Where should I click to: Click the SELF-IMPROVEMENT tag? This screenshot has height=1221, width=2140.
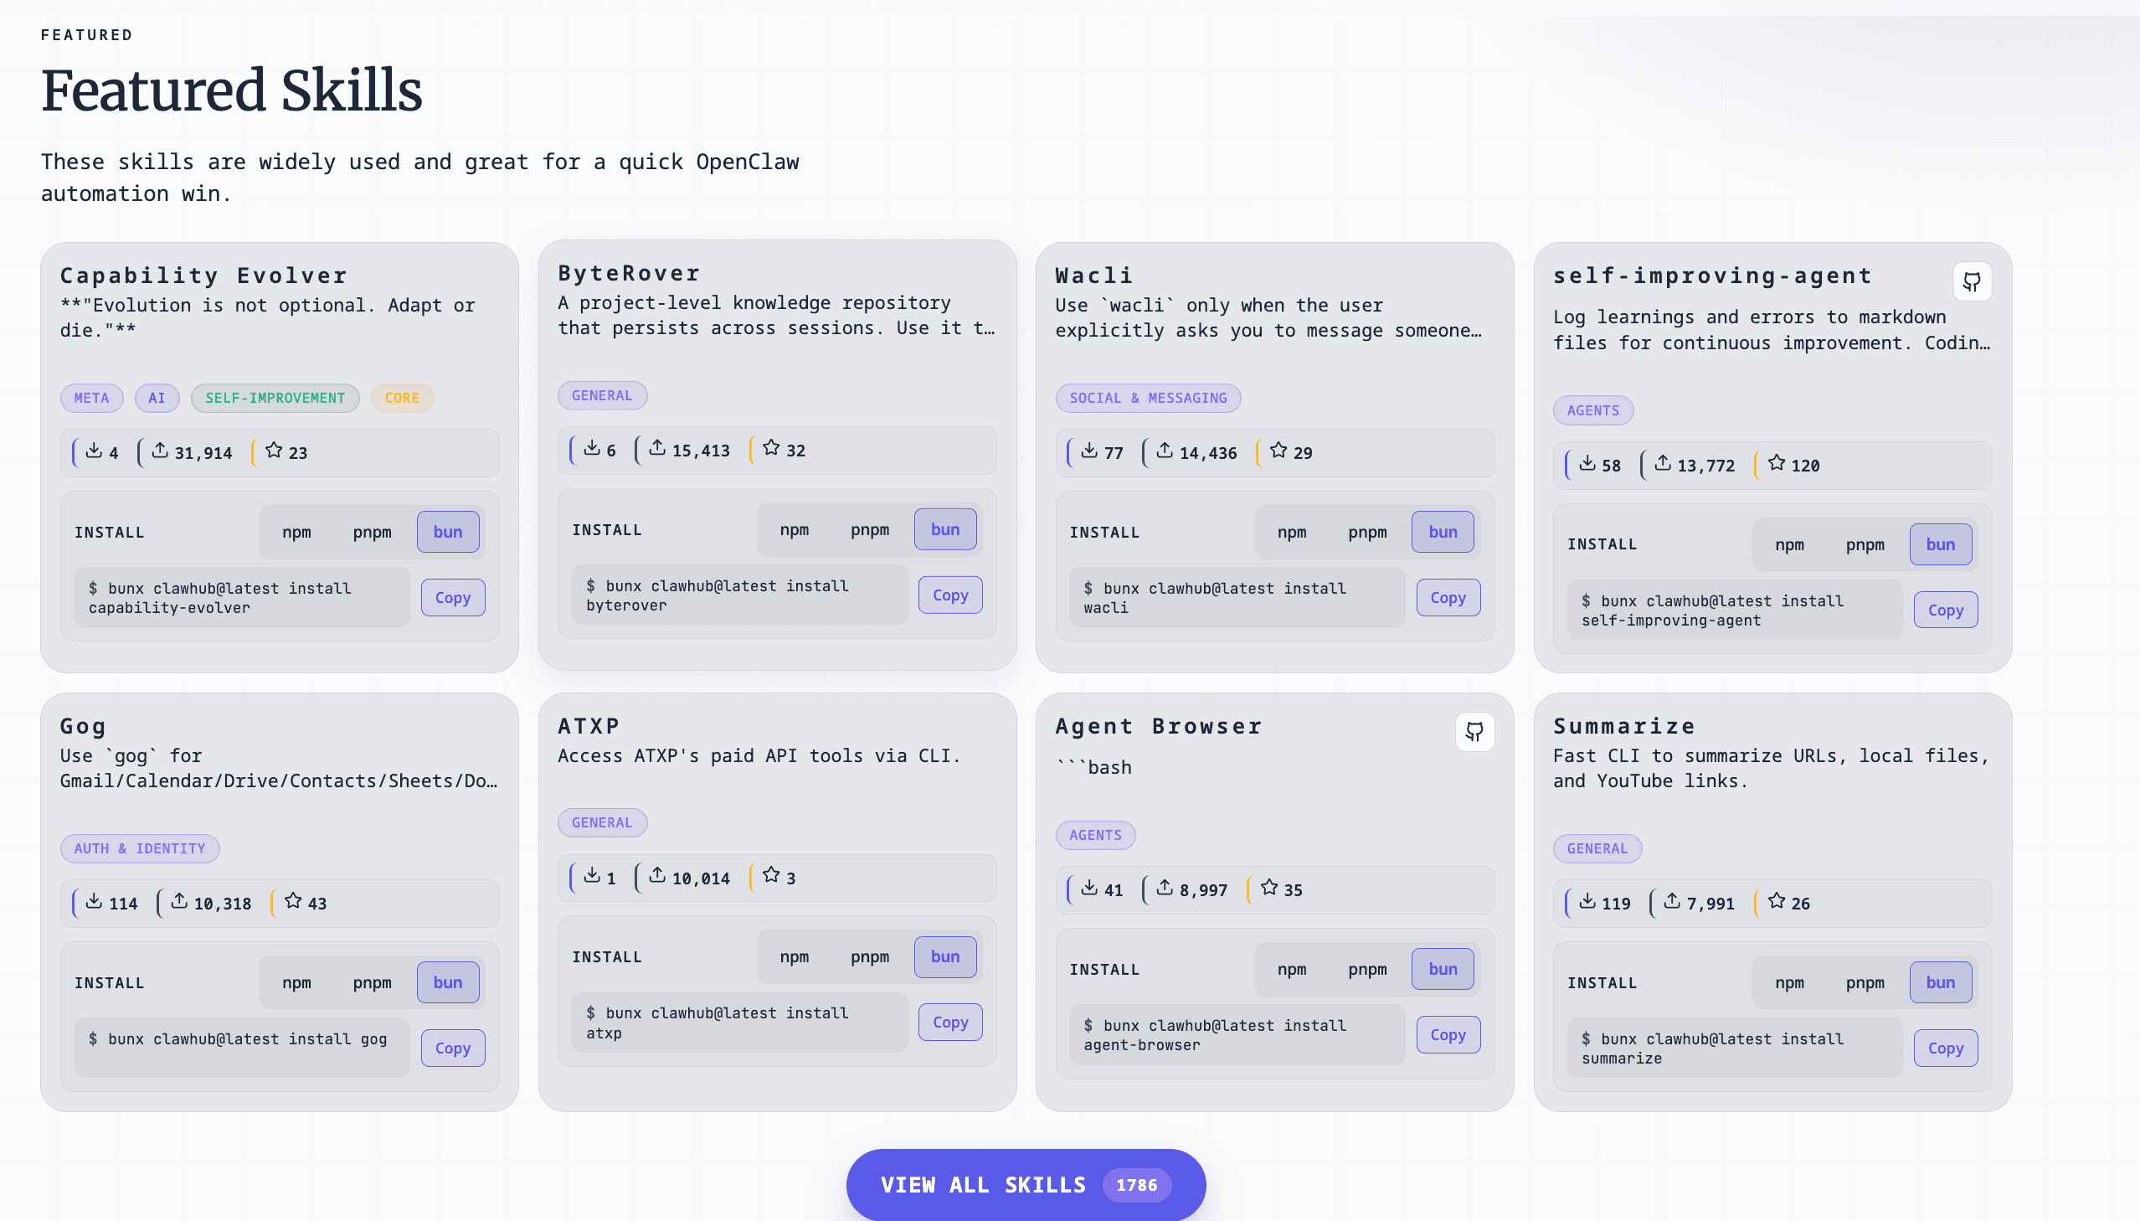(275, 399)
